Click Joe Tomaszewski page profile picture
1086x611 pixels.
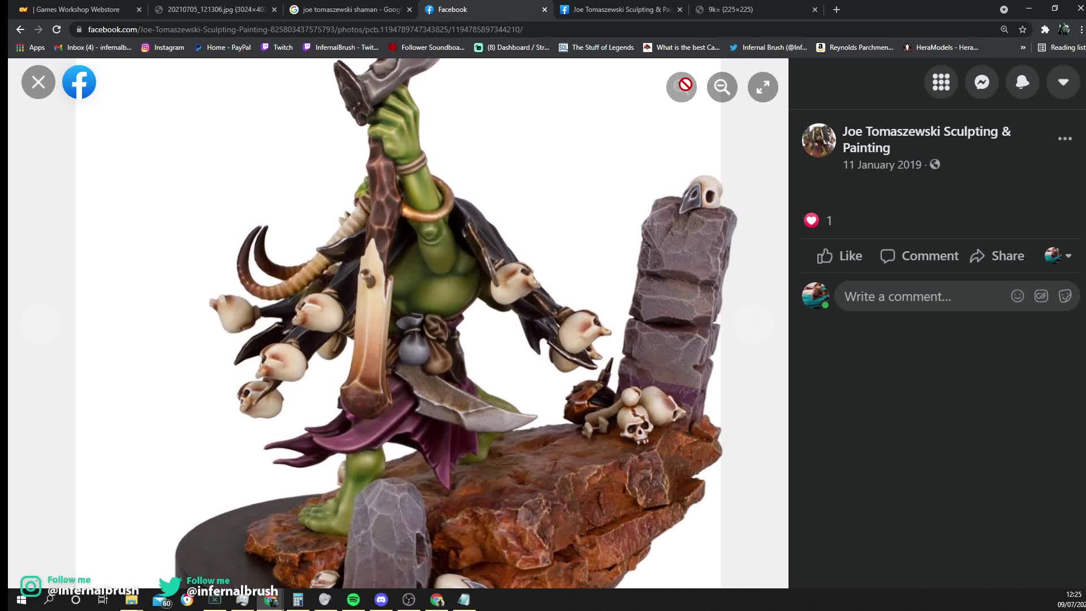818,140
